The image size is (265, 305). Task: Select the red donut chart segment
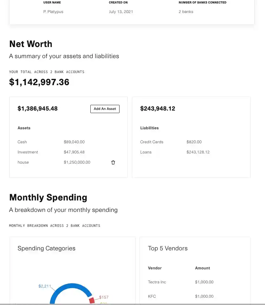pos(92,300)
